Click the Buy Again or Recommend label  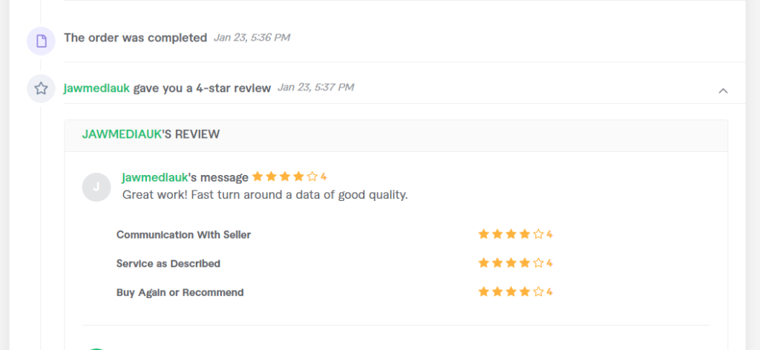[x=180, y=293]
